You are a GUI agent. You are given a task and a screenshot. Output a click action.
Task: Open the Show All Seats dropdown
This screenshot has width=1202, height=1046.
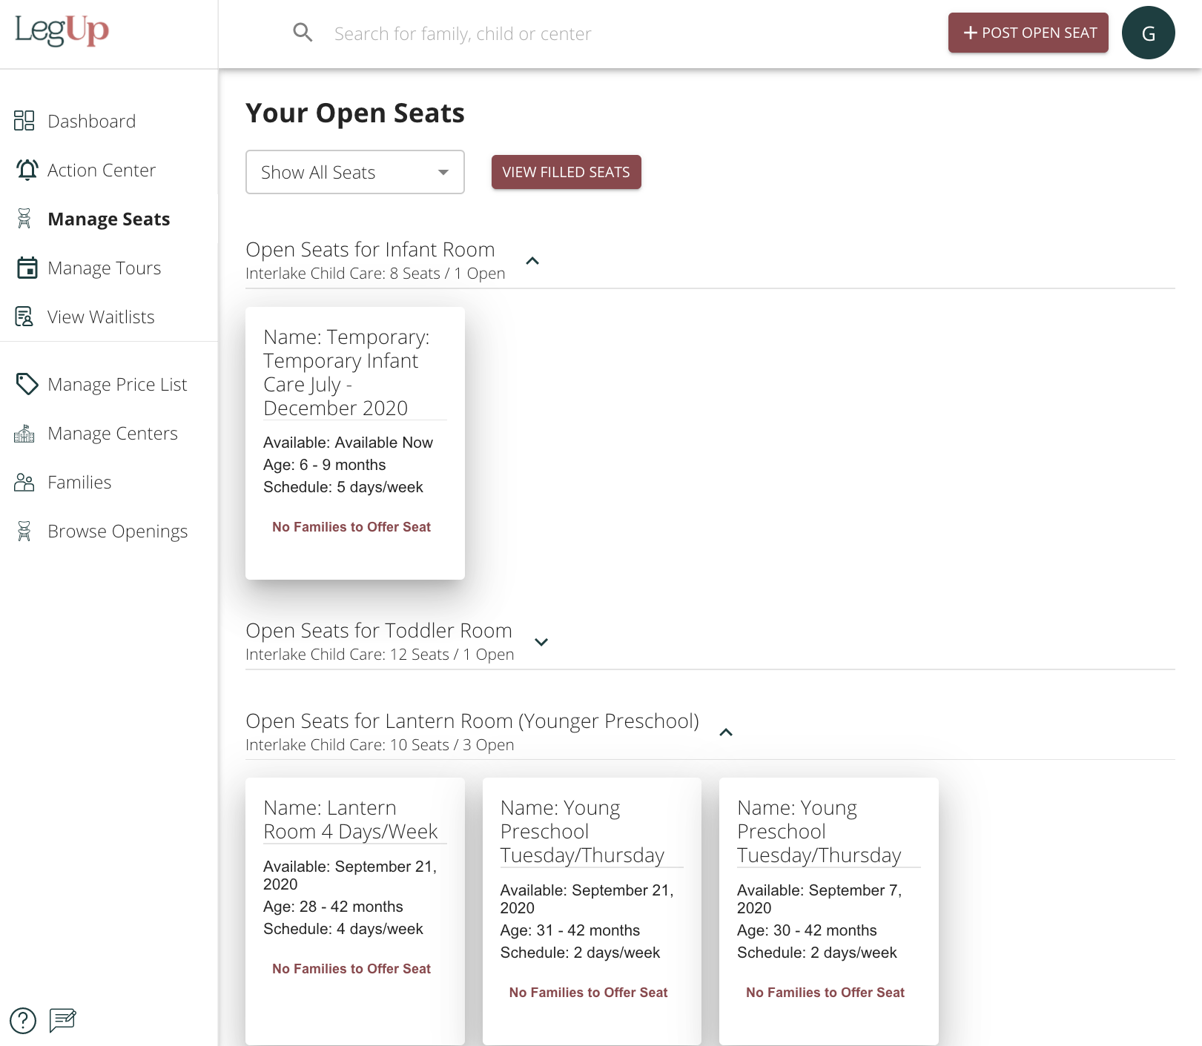pyautogui.click(x=355, y=172)
